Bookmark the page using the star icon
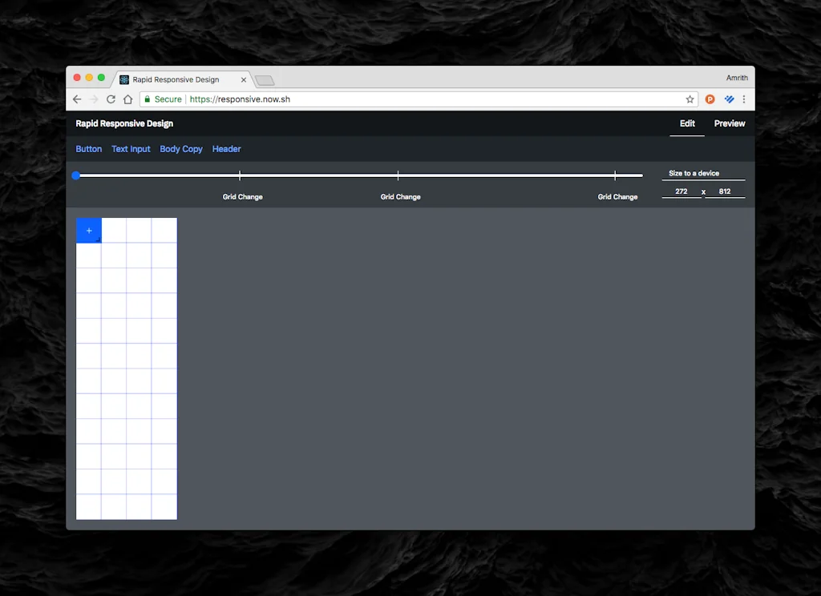Image resolution: width=821 pixels, height=596 pixels. tap(690, 99)
